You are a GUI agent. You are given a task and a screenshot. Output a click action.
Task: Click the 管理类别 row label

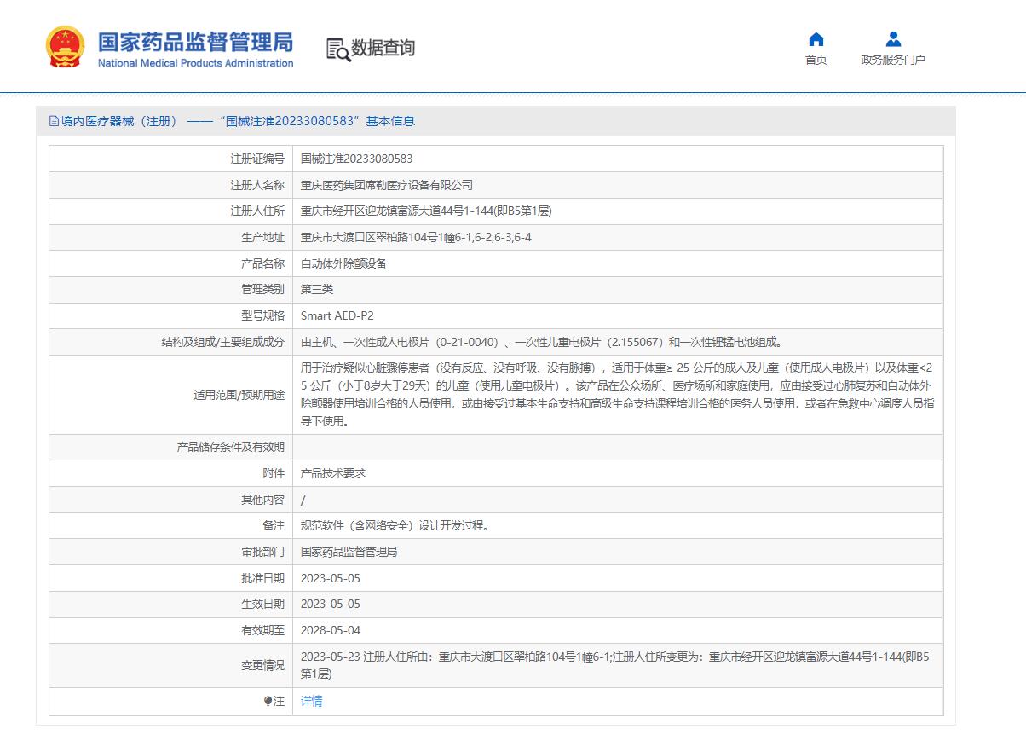pos(262,290)
